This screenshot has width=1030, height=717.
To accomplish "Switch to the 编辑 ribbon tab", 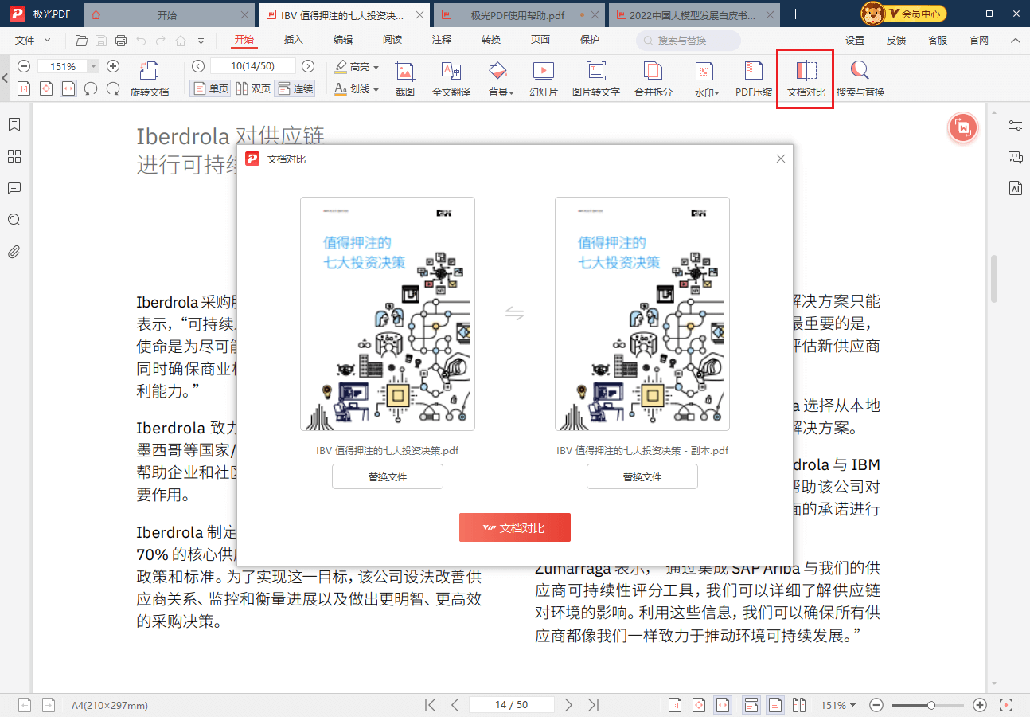I will (343, 40).
